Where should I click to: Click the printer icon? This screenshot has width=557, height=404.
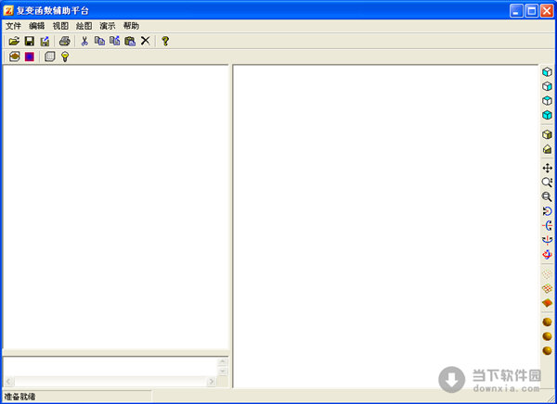pos(65,41)
